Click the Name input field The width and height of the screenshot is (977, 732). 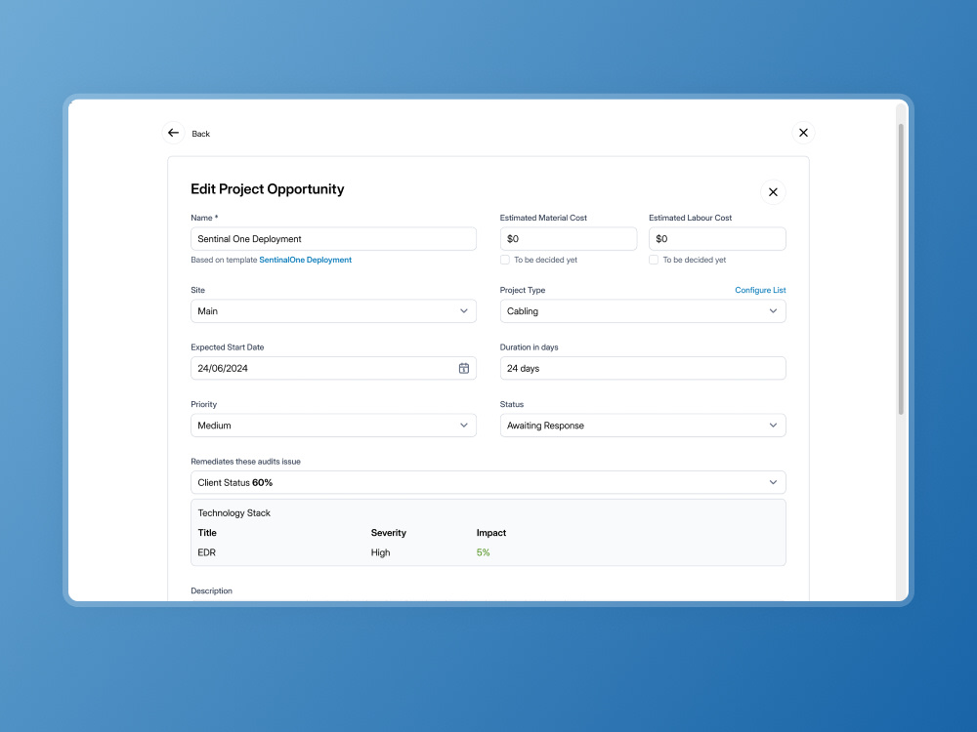[333, 239]
